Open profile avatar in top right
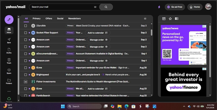The height and width of the screenshot is (110, 217). [x=208, y=7]
